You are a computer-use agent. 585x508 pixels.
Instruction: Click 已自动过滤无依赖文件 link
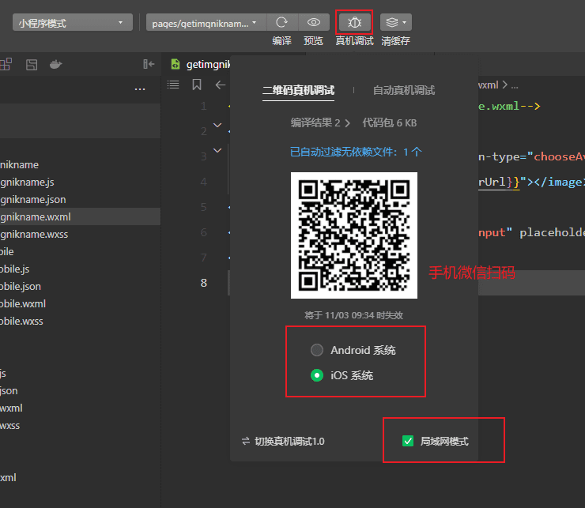tap(356, 152)
